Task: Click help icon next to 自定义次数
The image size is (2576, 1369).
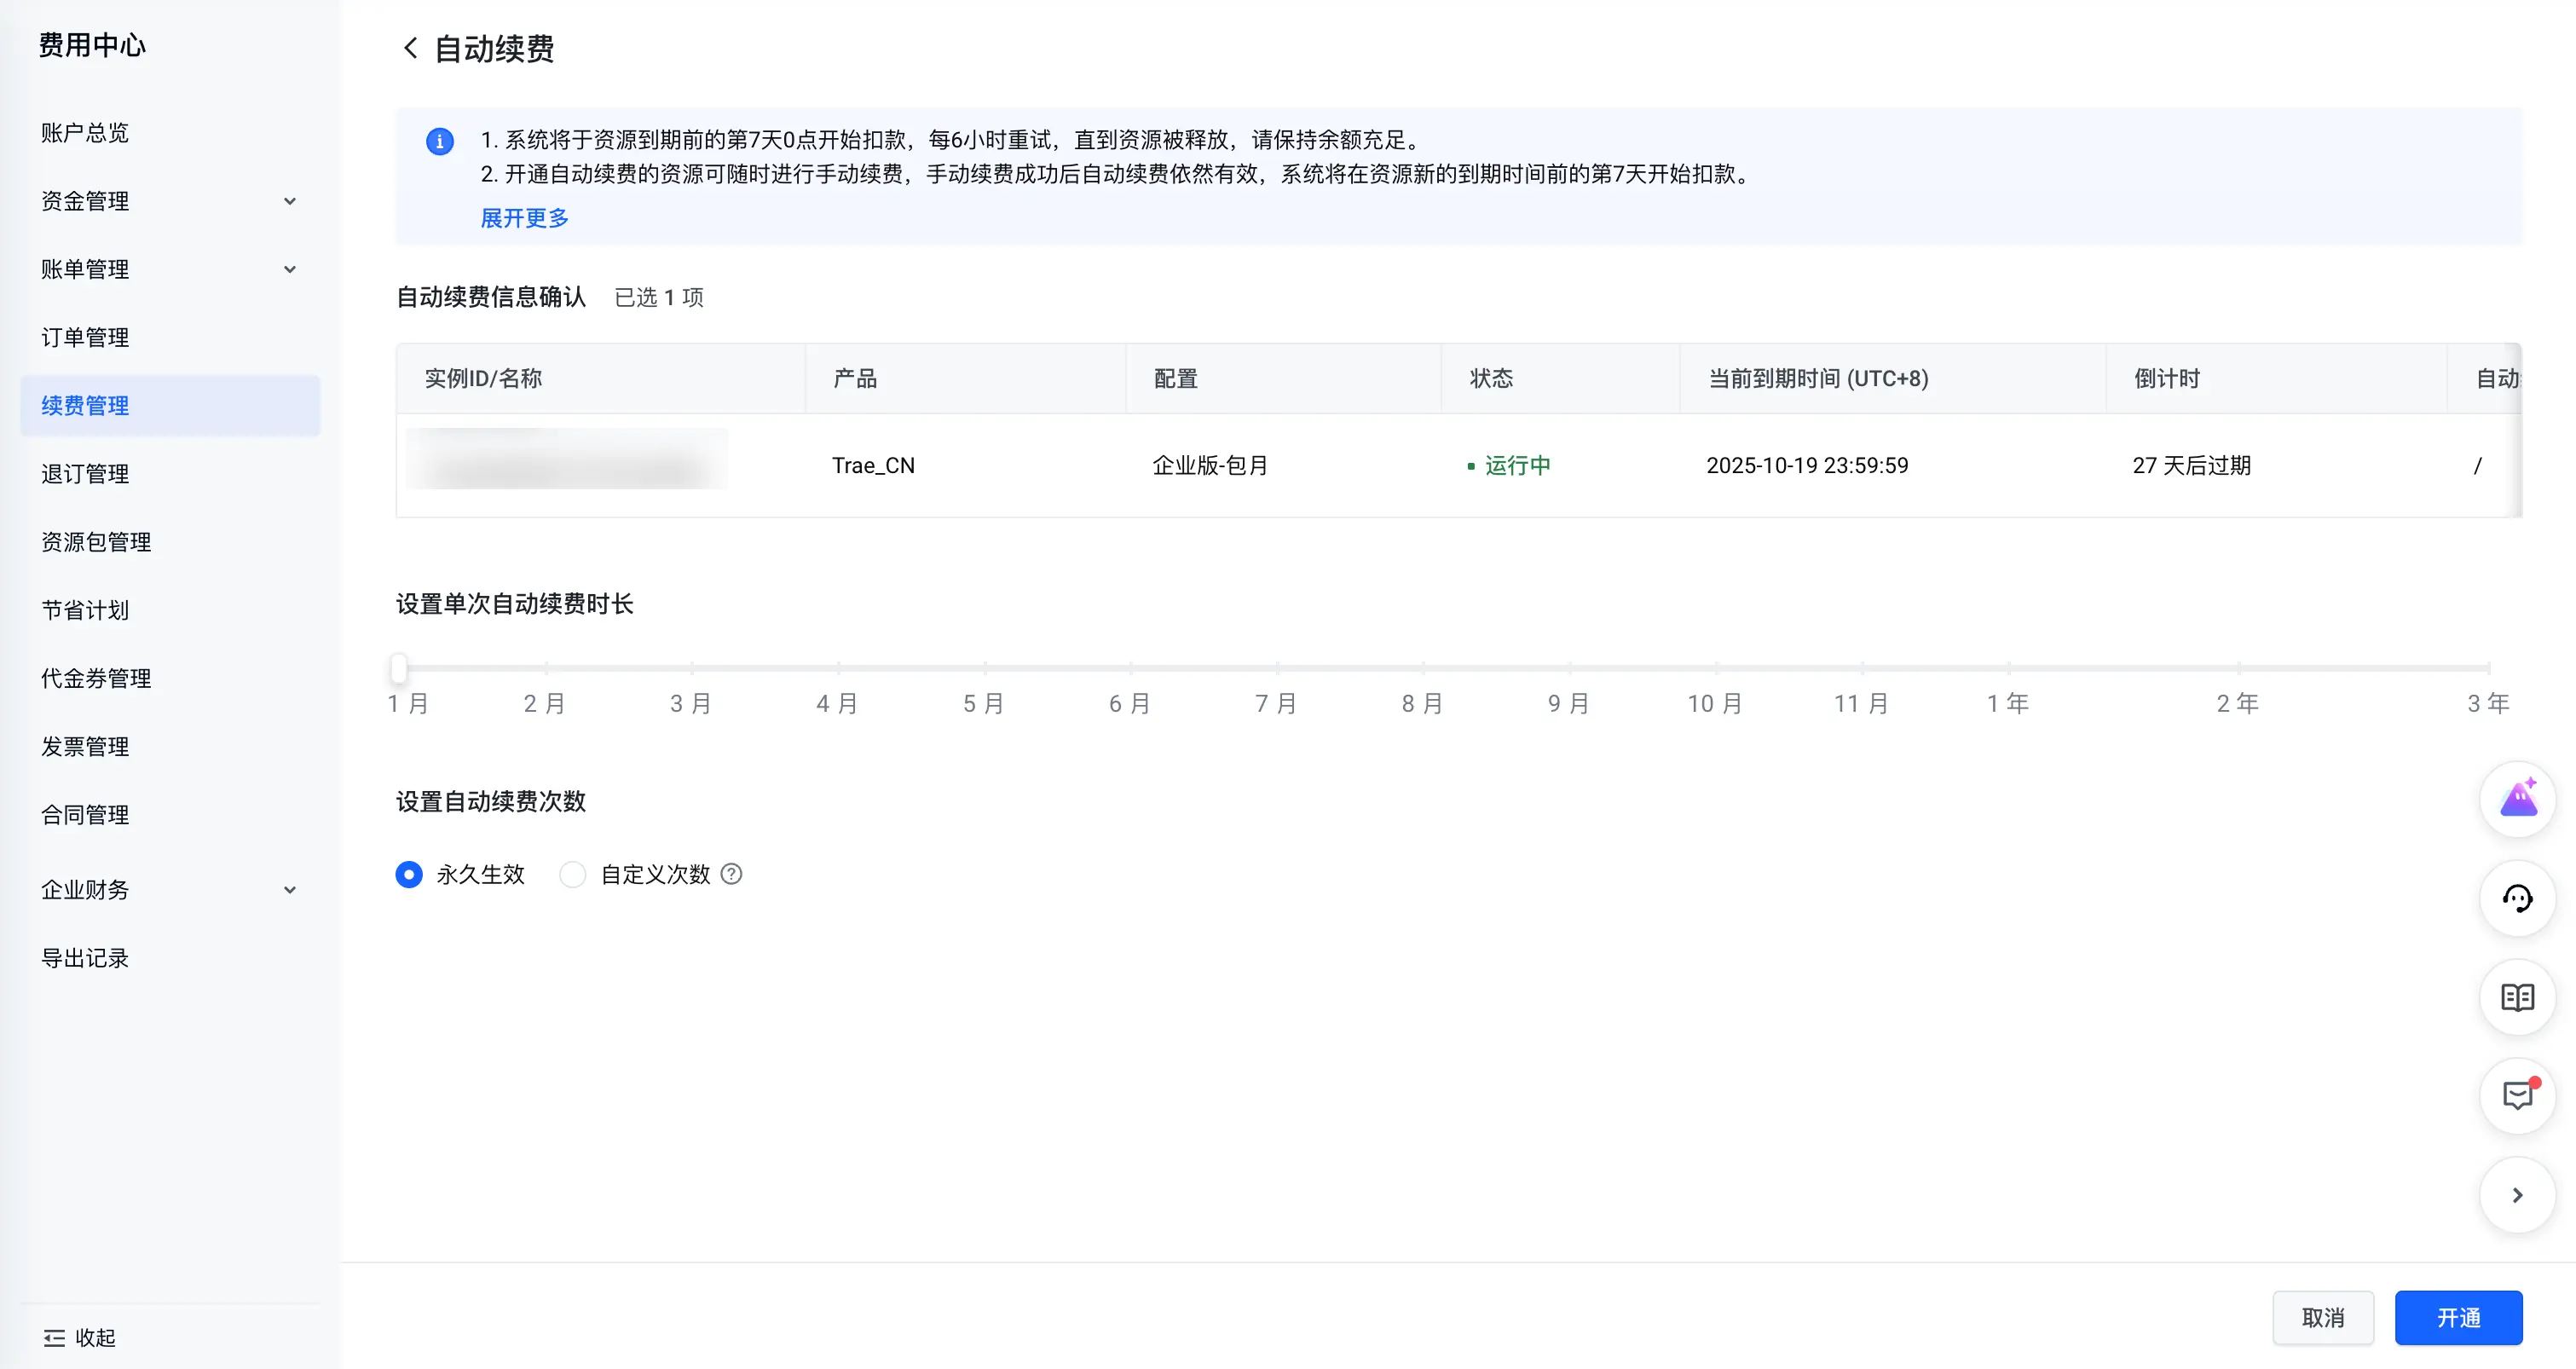Action: [732, 874]
